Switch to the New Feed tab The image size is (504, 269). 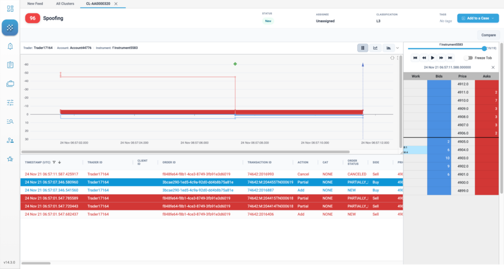[x=35, y=3]
